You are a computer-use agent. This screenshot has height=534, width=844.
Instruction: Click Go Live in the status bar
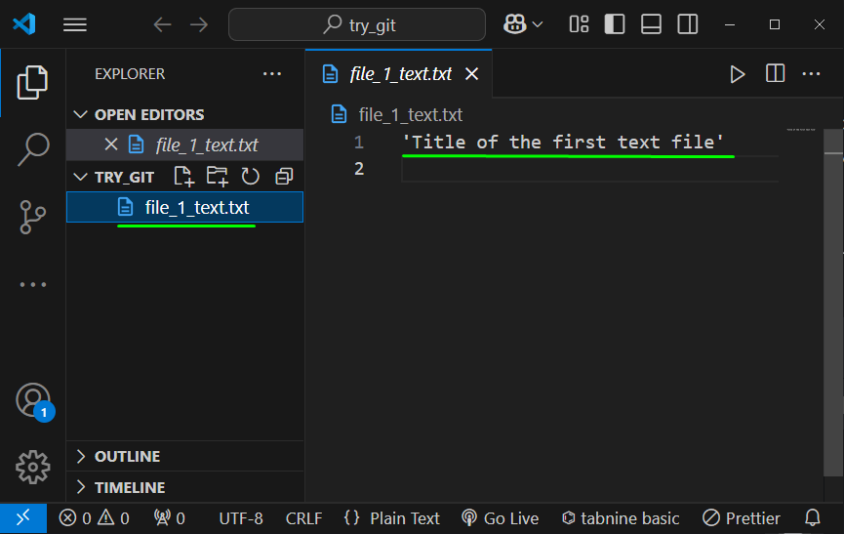(500, 518)
